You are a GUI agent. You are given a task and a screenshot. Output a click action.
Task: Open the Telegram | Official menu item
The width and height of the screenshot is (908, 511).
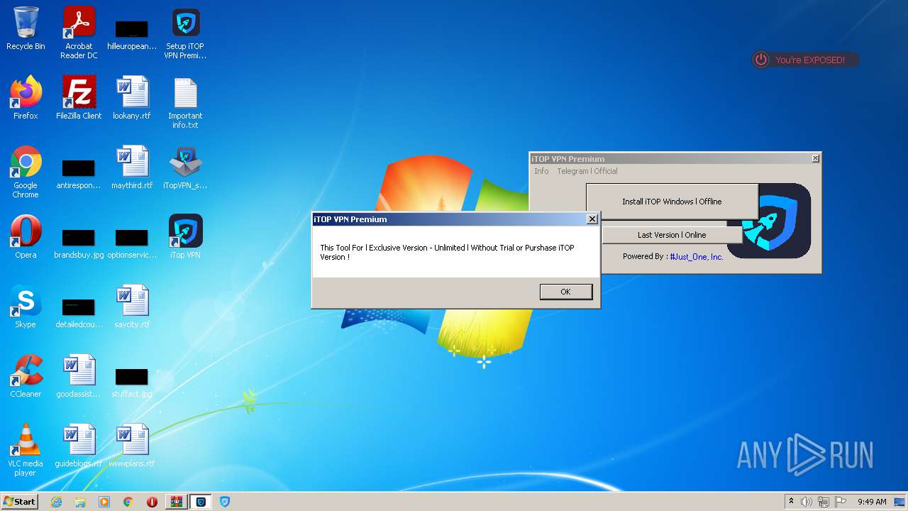point(587,171)
